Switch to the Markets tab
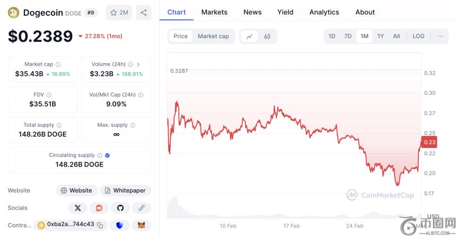This screenshot has height=236, width=456. pyautogui.click(x=214, y=12)
